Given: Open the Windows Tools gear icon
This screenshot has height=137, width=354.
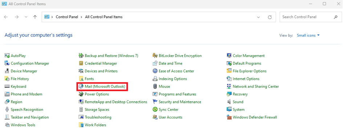Looking at the screenshot, I should 7,125.
